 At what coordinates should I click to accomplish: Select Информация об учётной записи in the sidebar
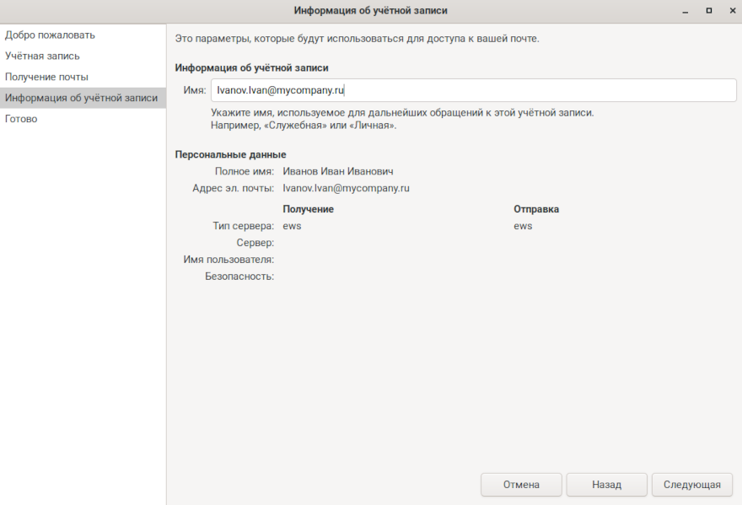click(81, 98)
